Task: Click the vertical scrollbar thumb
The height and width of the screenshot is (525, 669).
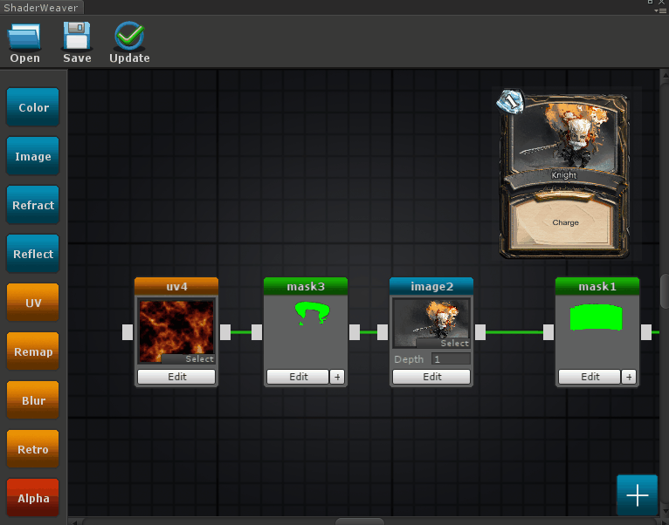Action: click(x=665, y=291)
